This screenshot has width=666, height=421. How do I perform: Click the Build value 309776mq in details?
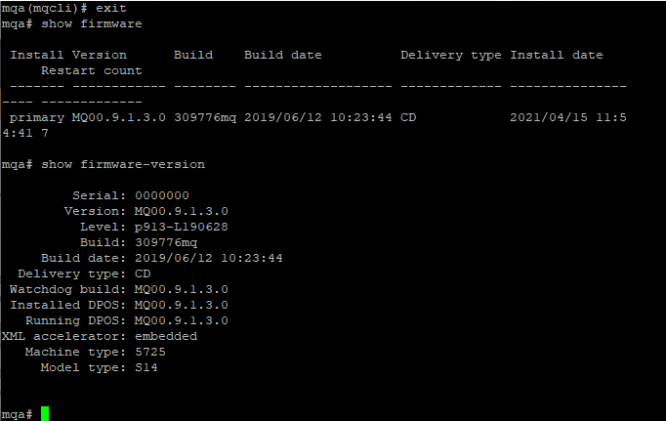click(166, 242)
